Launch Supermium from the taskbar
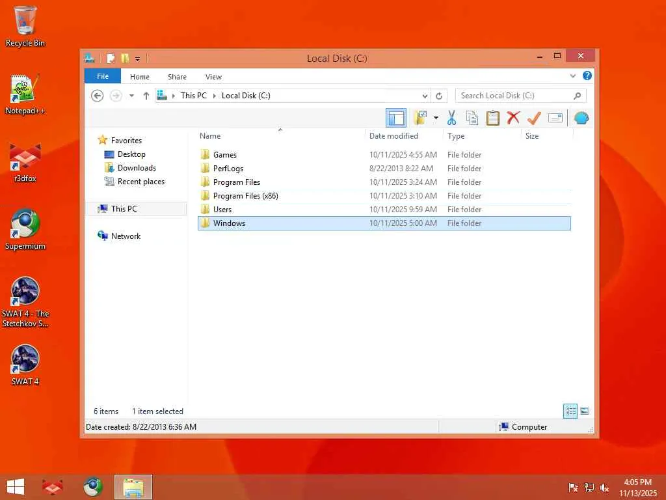Image resolution: width=666 pixels, height=500 pixels. (x=92, y=487)
